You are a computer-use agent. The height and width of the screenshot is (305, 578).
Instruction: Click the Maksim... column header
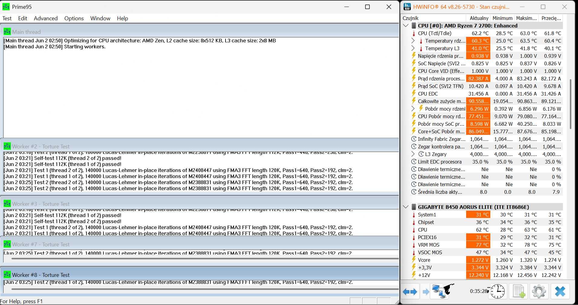[527, 18]
